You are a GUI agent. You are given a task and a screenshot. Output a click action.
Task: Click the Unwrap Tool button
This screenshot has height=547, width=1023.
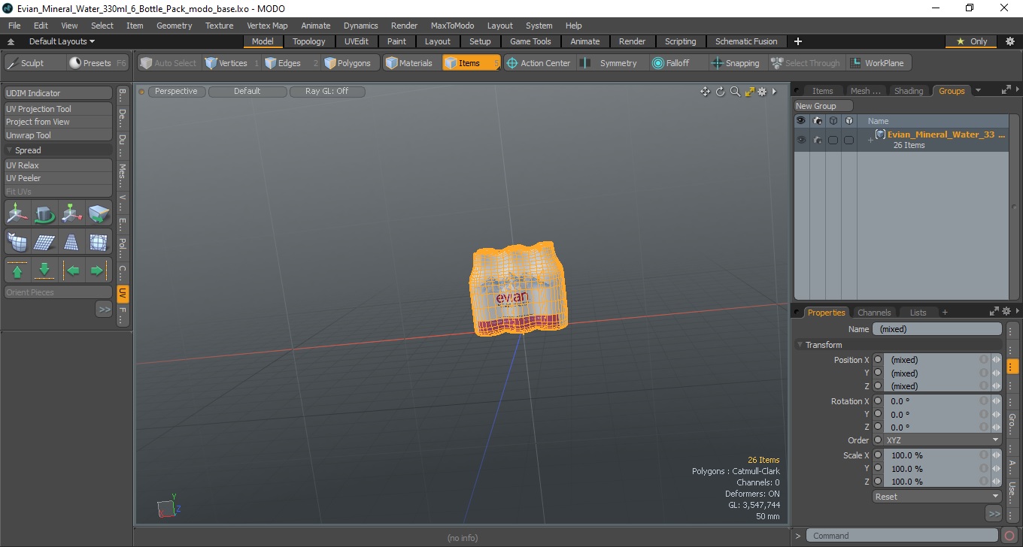coord(59,135)
